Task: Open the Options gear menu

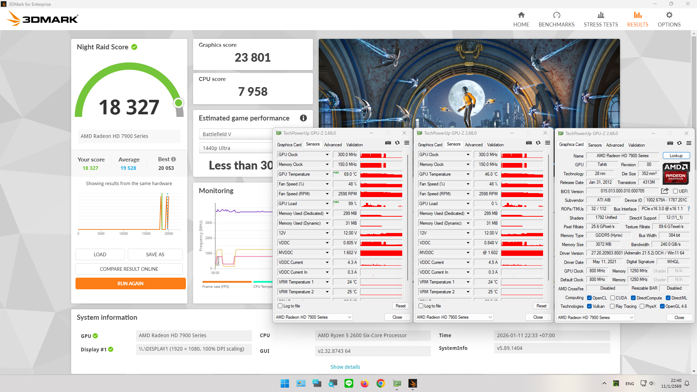Action: (x=669, y=15)
